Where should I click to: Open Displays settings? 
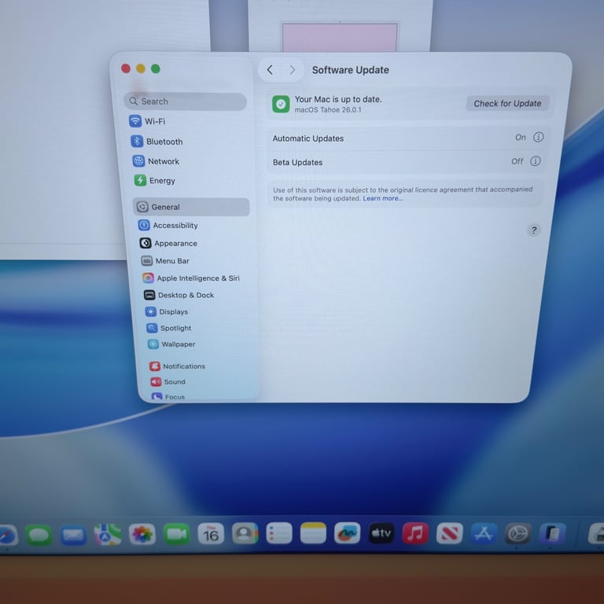[x=167, y=311]
